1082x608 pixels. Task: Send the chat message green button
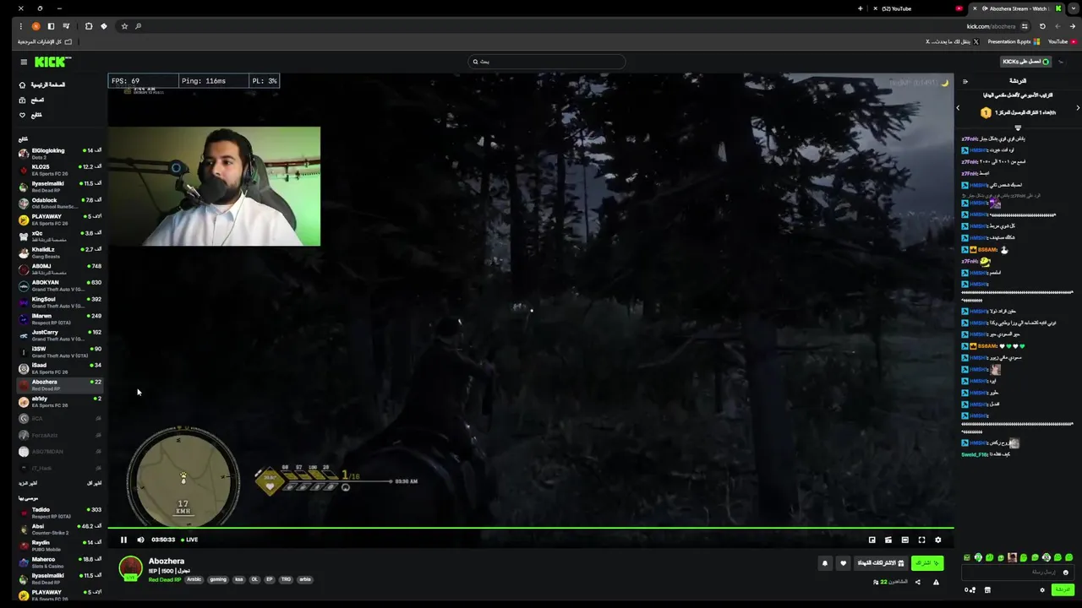click(1062, 590)
